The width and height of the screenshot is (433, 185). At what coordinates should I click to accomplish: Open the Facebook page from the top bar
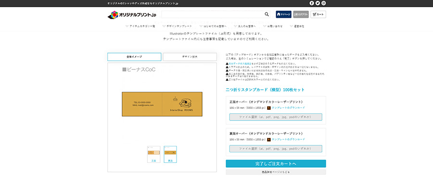pos(311,3)
